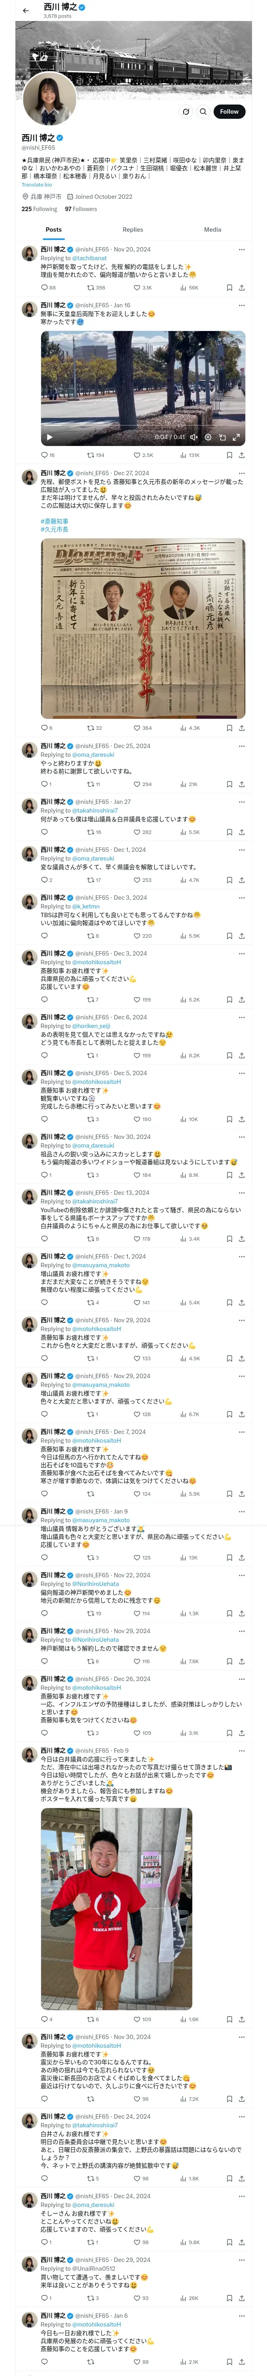Toggle the Follow button on the profile
The height and width of the screenshot is (2376, 267).
point(228,112)
